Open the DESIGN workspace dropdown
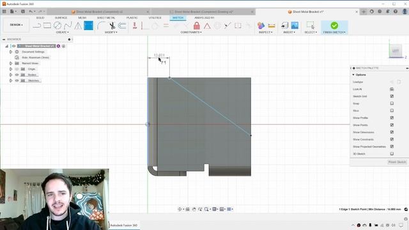The width and height of the screenshot is (409, 230). click(16, 25)
